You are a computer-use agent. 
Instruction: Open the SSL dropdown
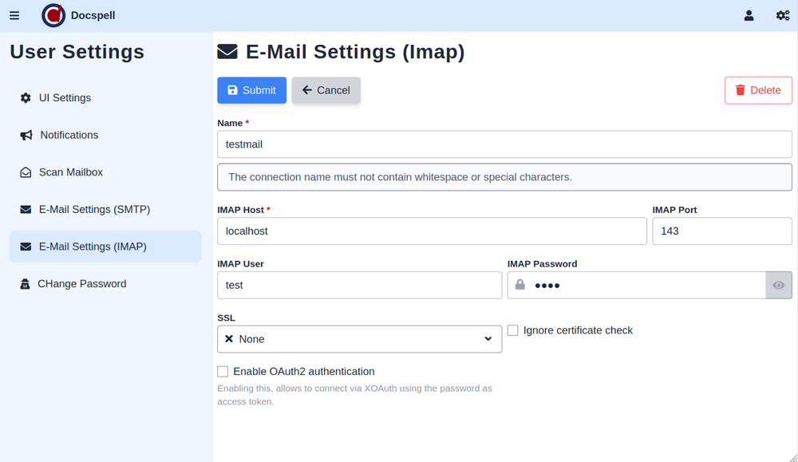coord(359,339)
